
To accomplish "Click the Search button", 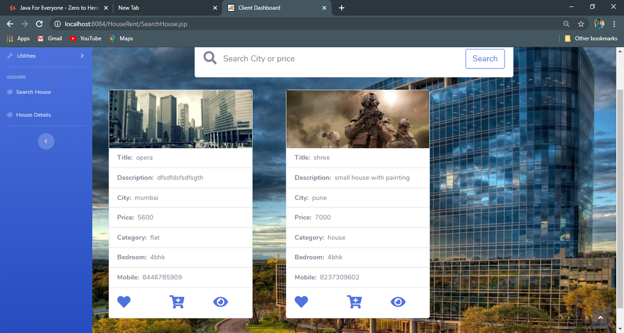I will point(484,59).
